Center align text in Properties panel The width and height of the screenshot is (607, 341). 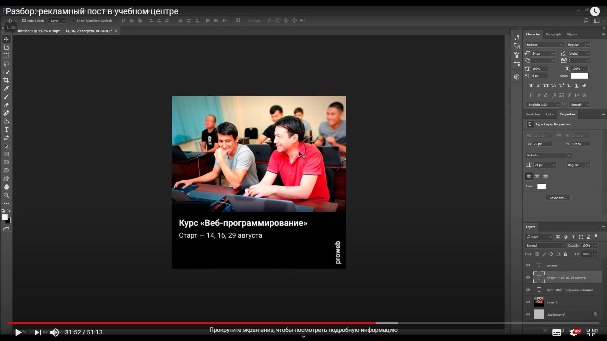537,176
